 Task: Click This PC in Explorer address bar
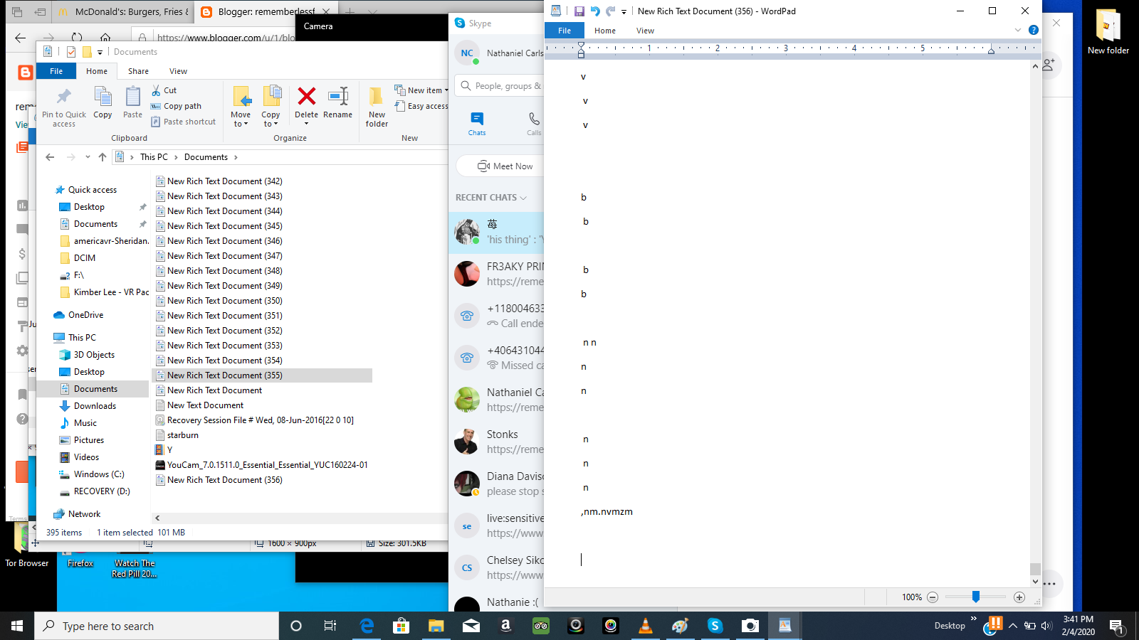(154, 157)
